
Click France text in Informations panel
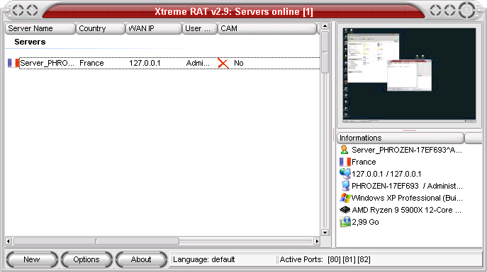pyautogui.click(x=364, y=162)
